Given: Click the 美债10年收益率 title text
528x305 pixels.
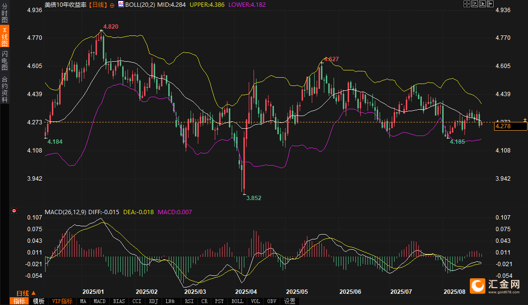Looking at the screenshot, I should (x=65, y=5).
